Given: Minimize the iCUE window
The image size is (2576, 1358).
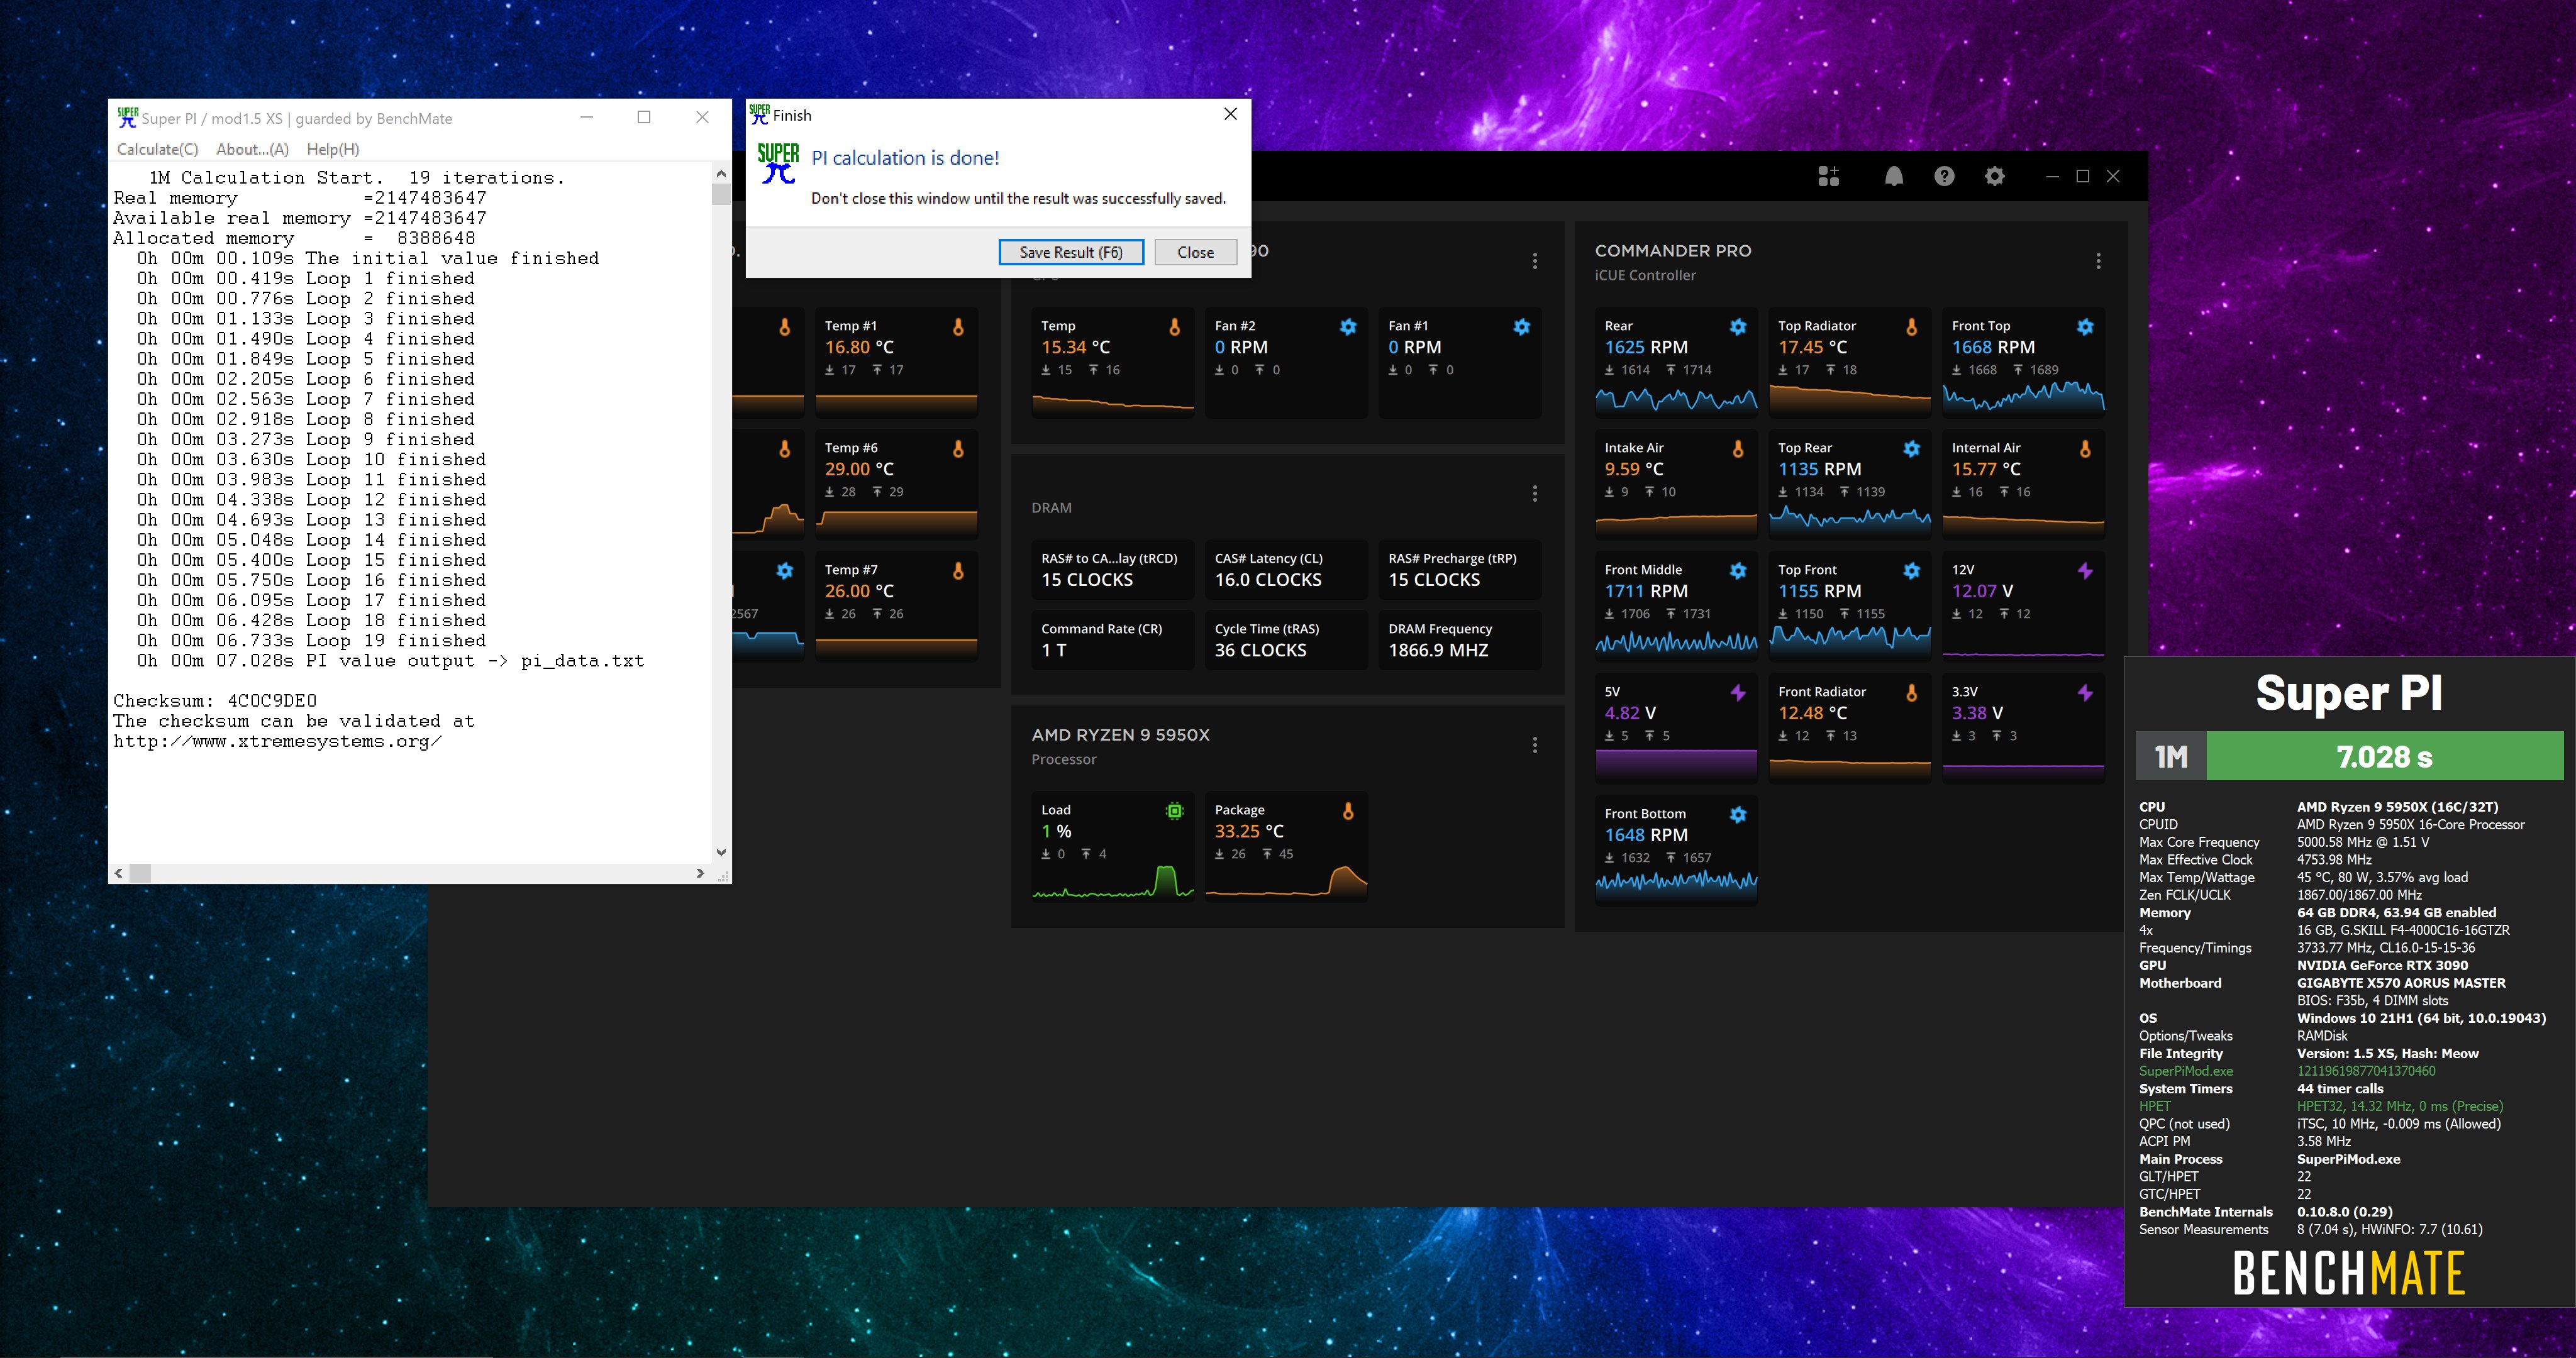Looking at the screenshot, I should pyautogui.click(x=2052, y=176).
